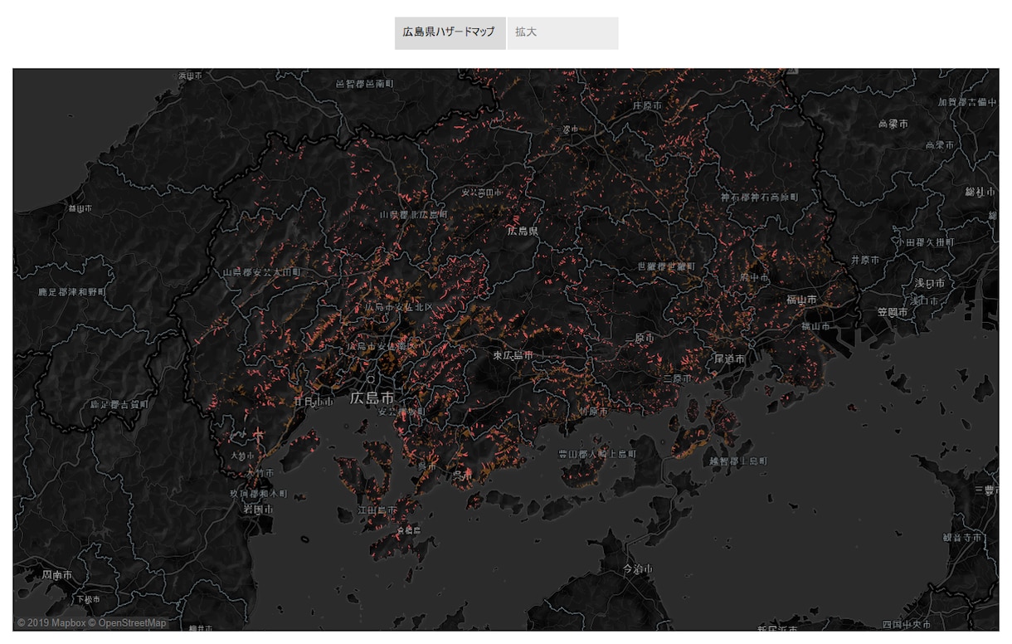
Task: Click the 江田島市 map label
Action: point(377,510)
